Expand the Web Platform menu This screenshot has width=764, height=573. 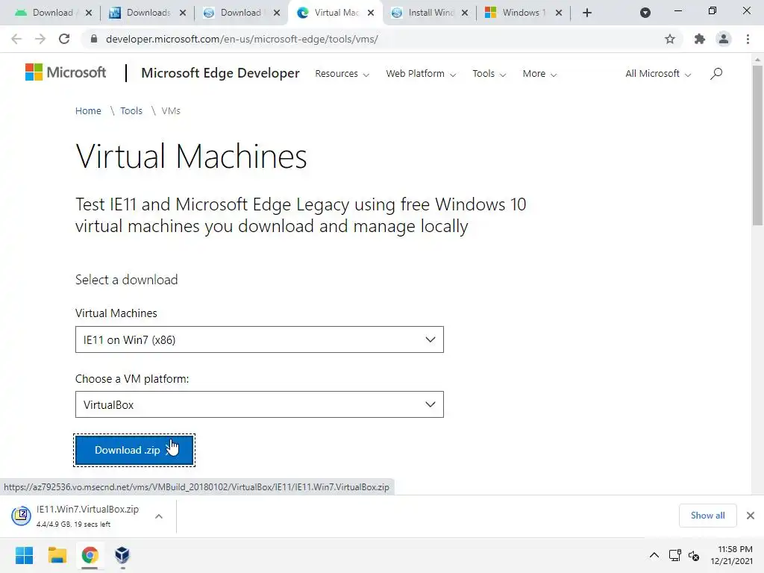point(421,74)
